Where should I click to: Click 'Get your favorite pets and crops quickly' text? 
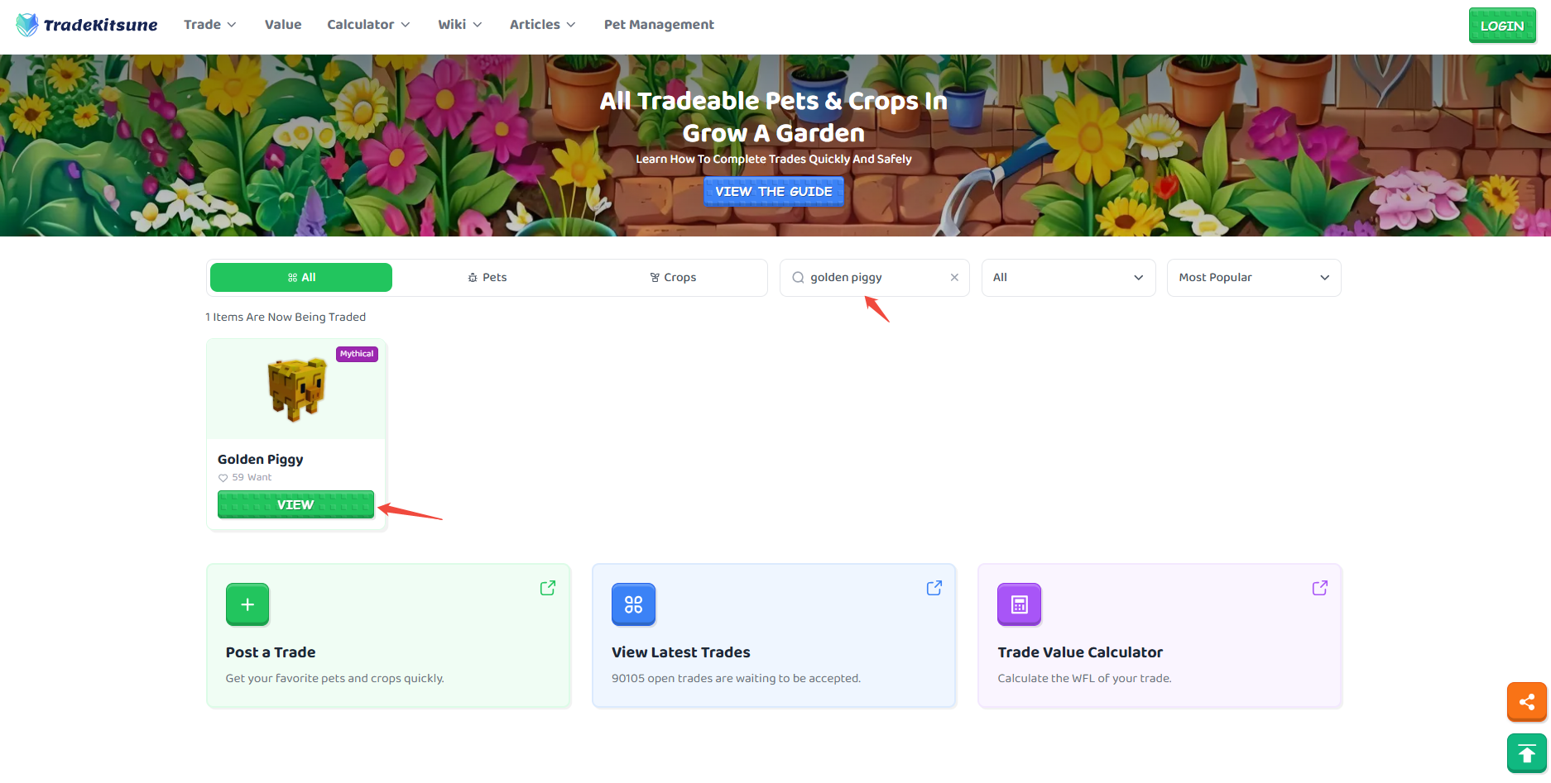tap(335, 679)
